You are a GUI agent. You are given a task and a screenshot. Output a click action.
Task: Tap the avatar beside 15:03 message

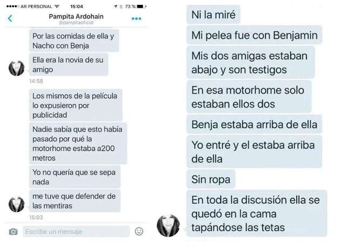17,204
